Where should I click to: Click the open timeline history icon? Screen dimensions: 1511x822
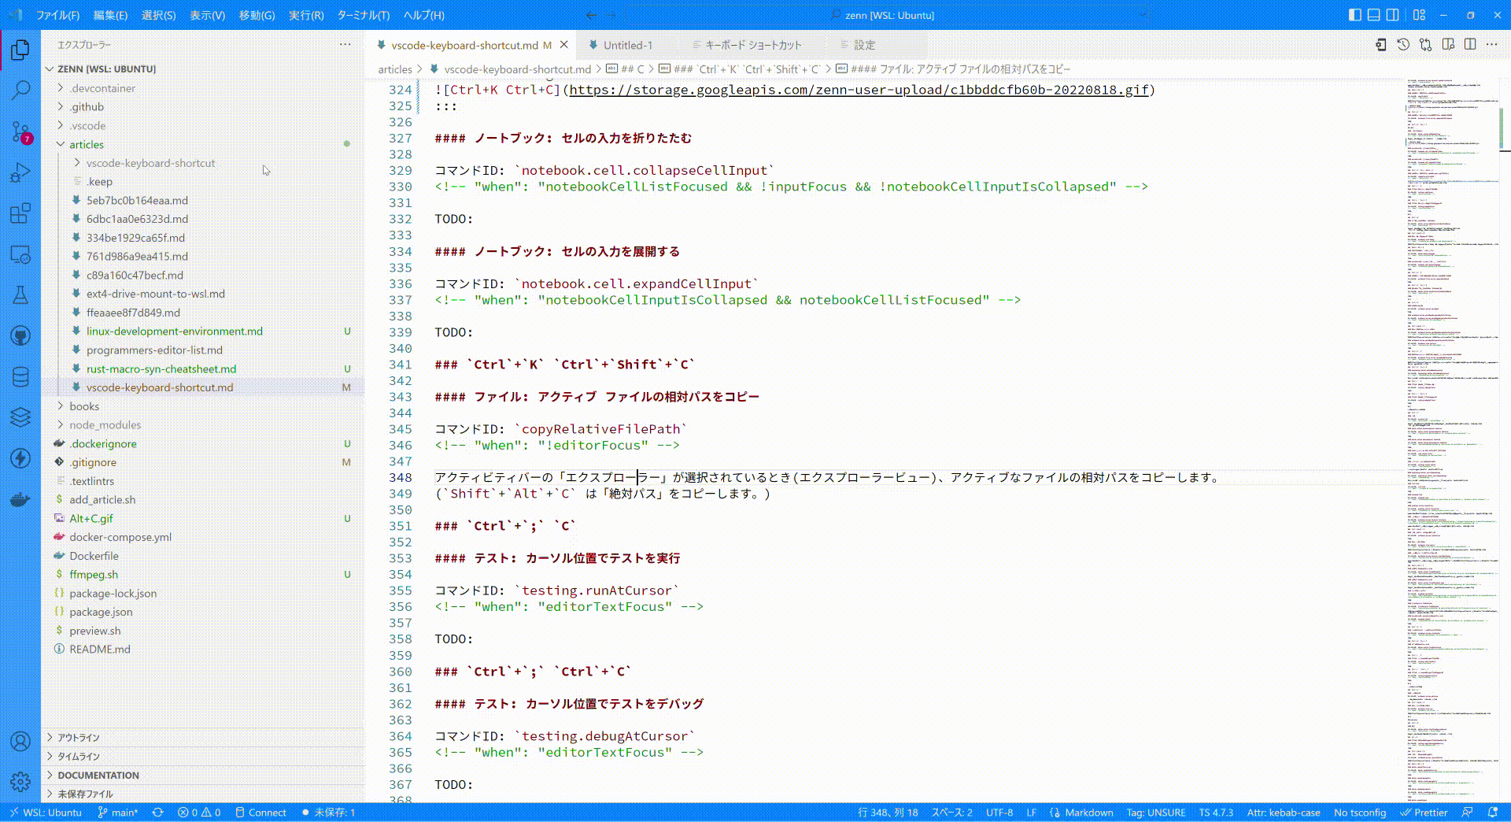(x=1403, y=45)
